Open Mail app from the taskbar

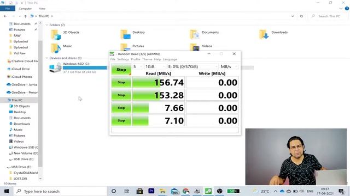point(174,191)
